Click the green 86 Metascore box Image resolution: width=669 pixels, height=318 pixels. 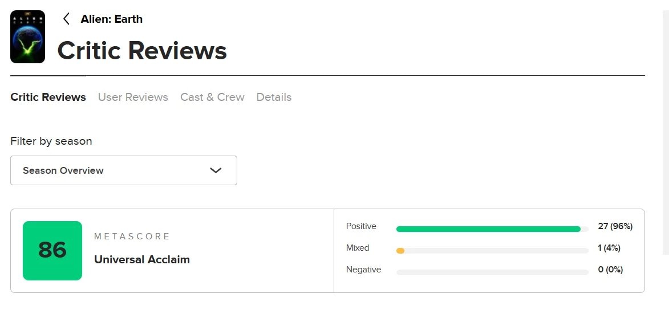(52, 251)
